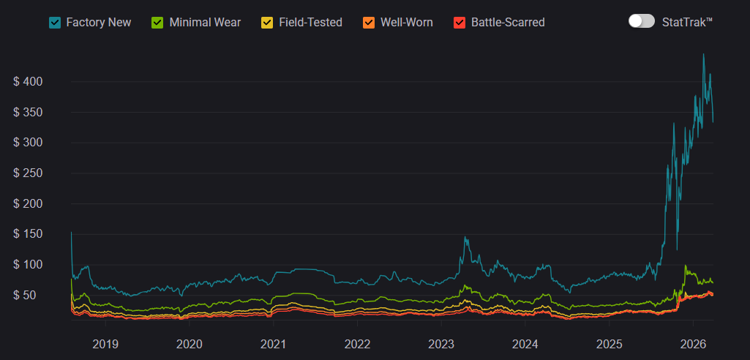750x360 pixels.
Task: Click the Battle-Scarred legend label
Action: (508, 22)
